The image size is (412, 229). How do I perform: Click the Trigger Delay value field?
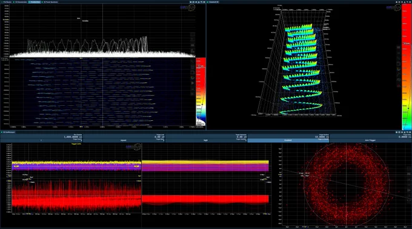370,136
